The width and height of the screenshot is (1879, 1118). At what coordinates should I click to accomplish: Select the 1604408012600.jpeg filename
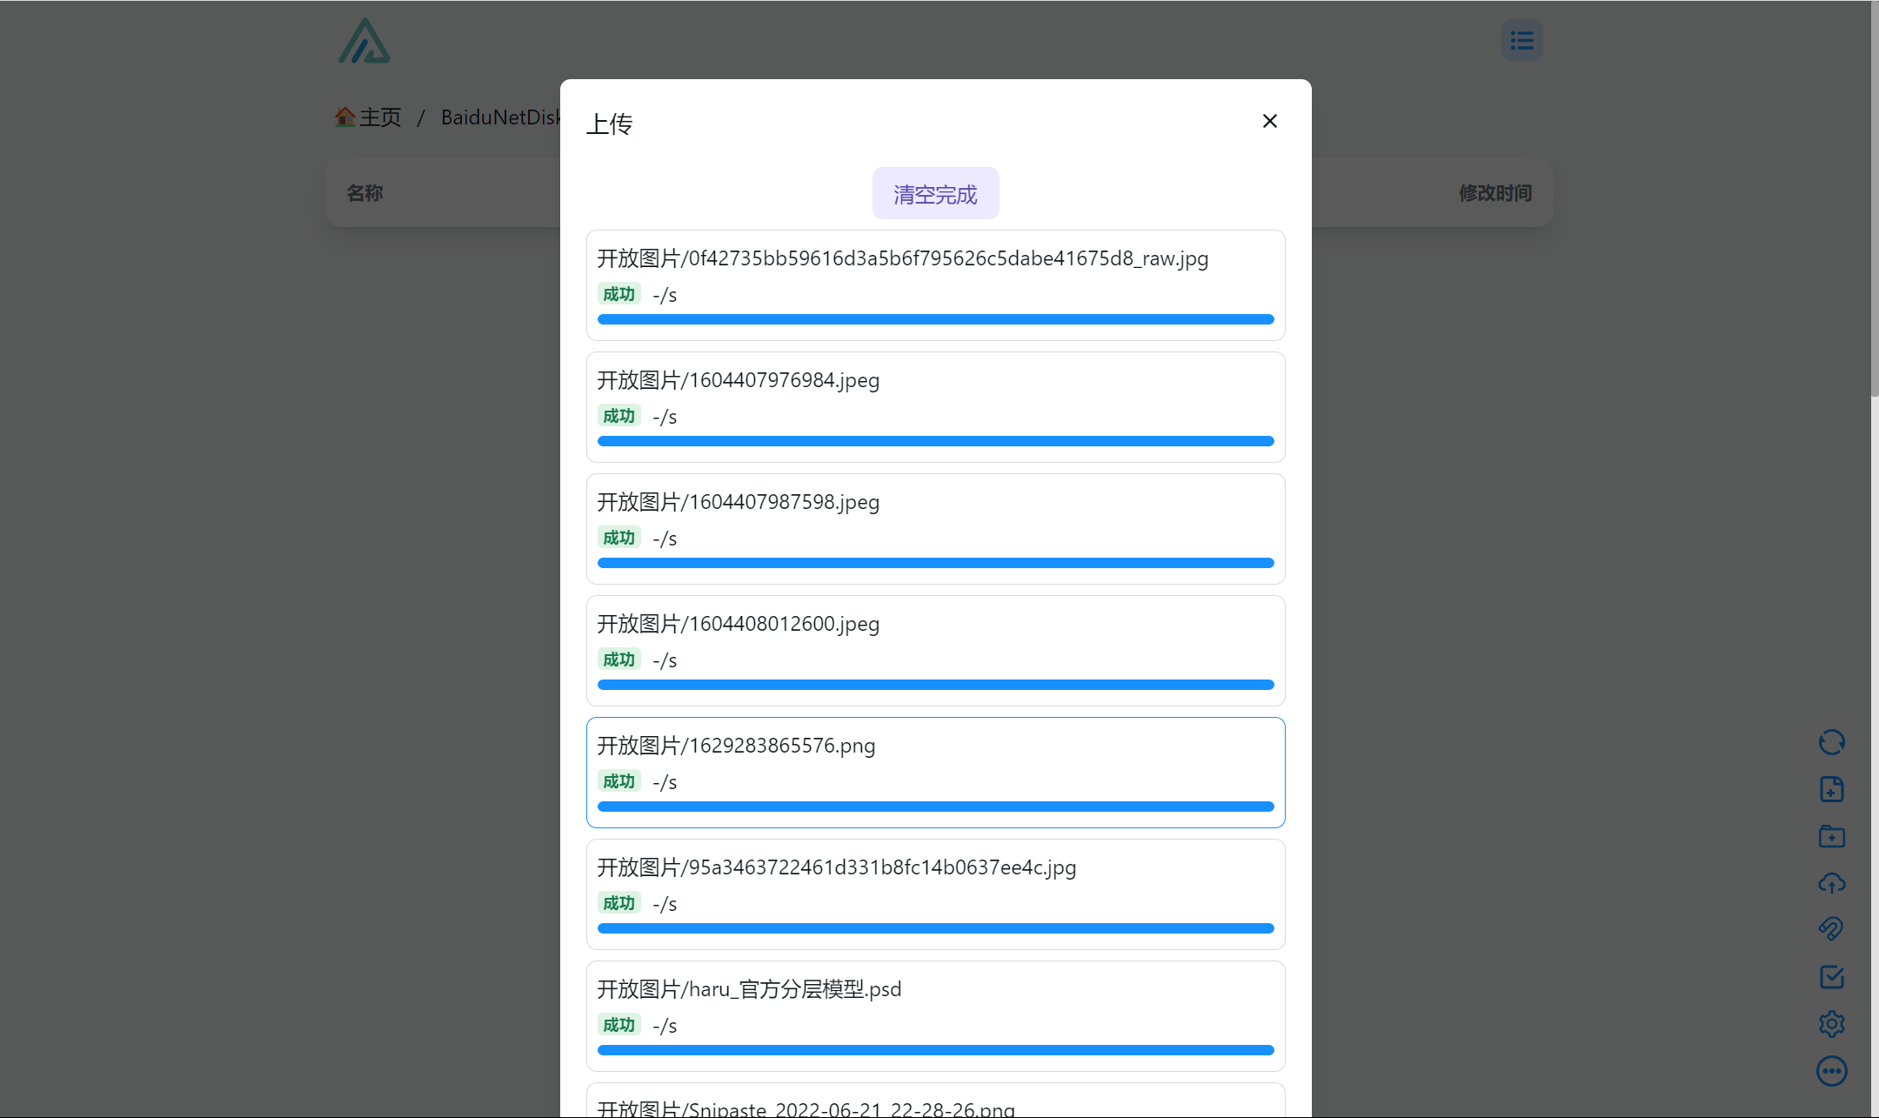tap(738, 624)
